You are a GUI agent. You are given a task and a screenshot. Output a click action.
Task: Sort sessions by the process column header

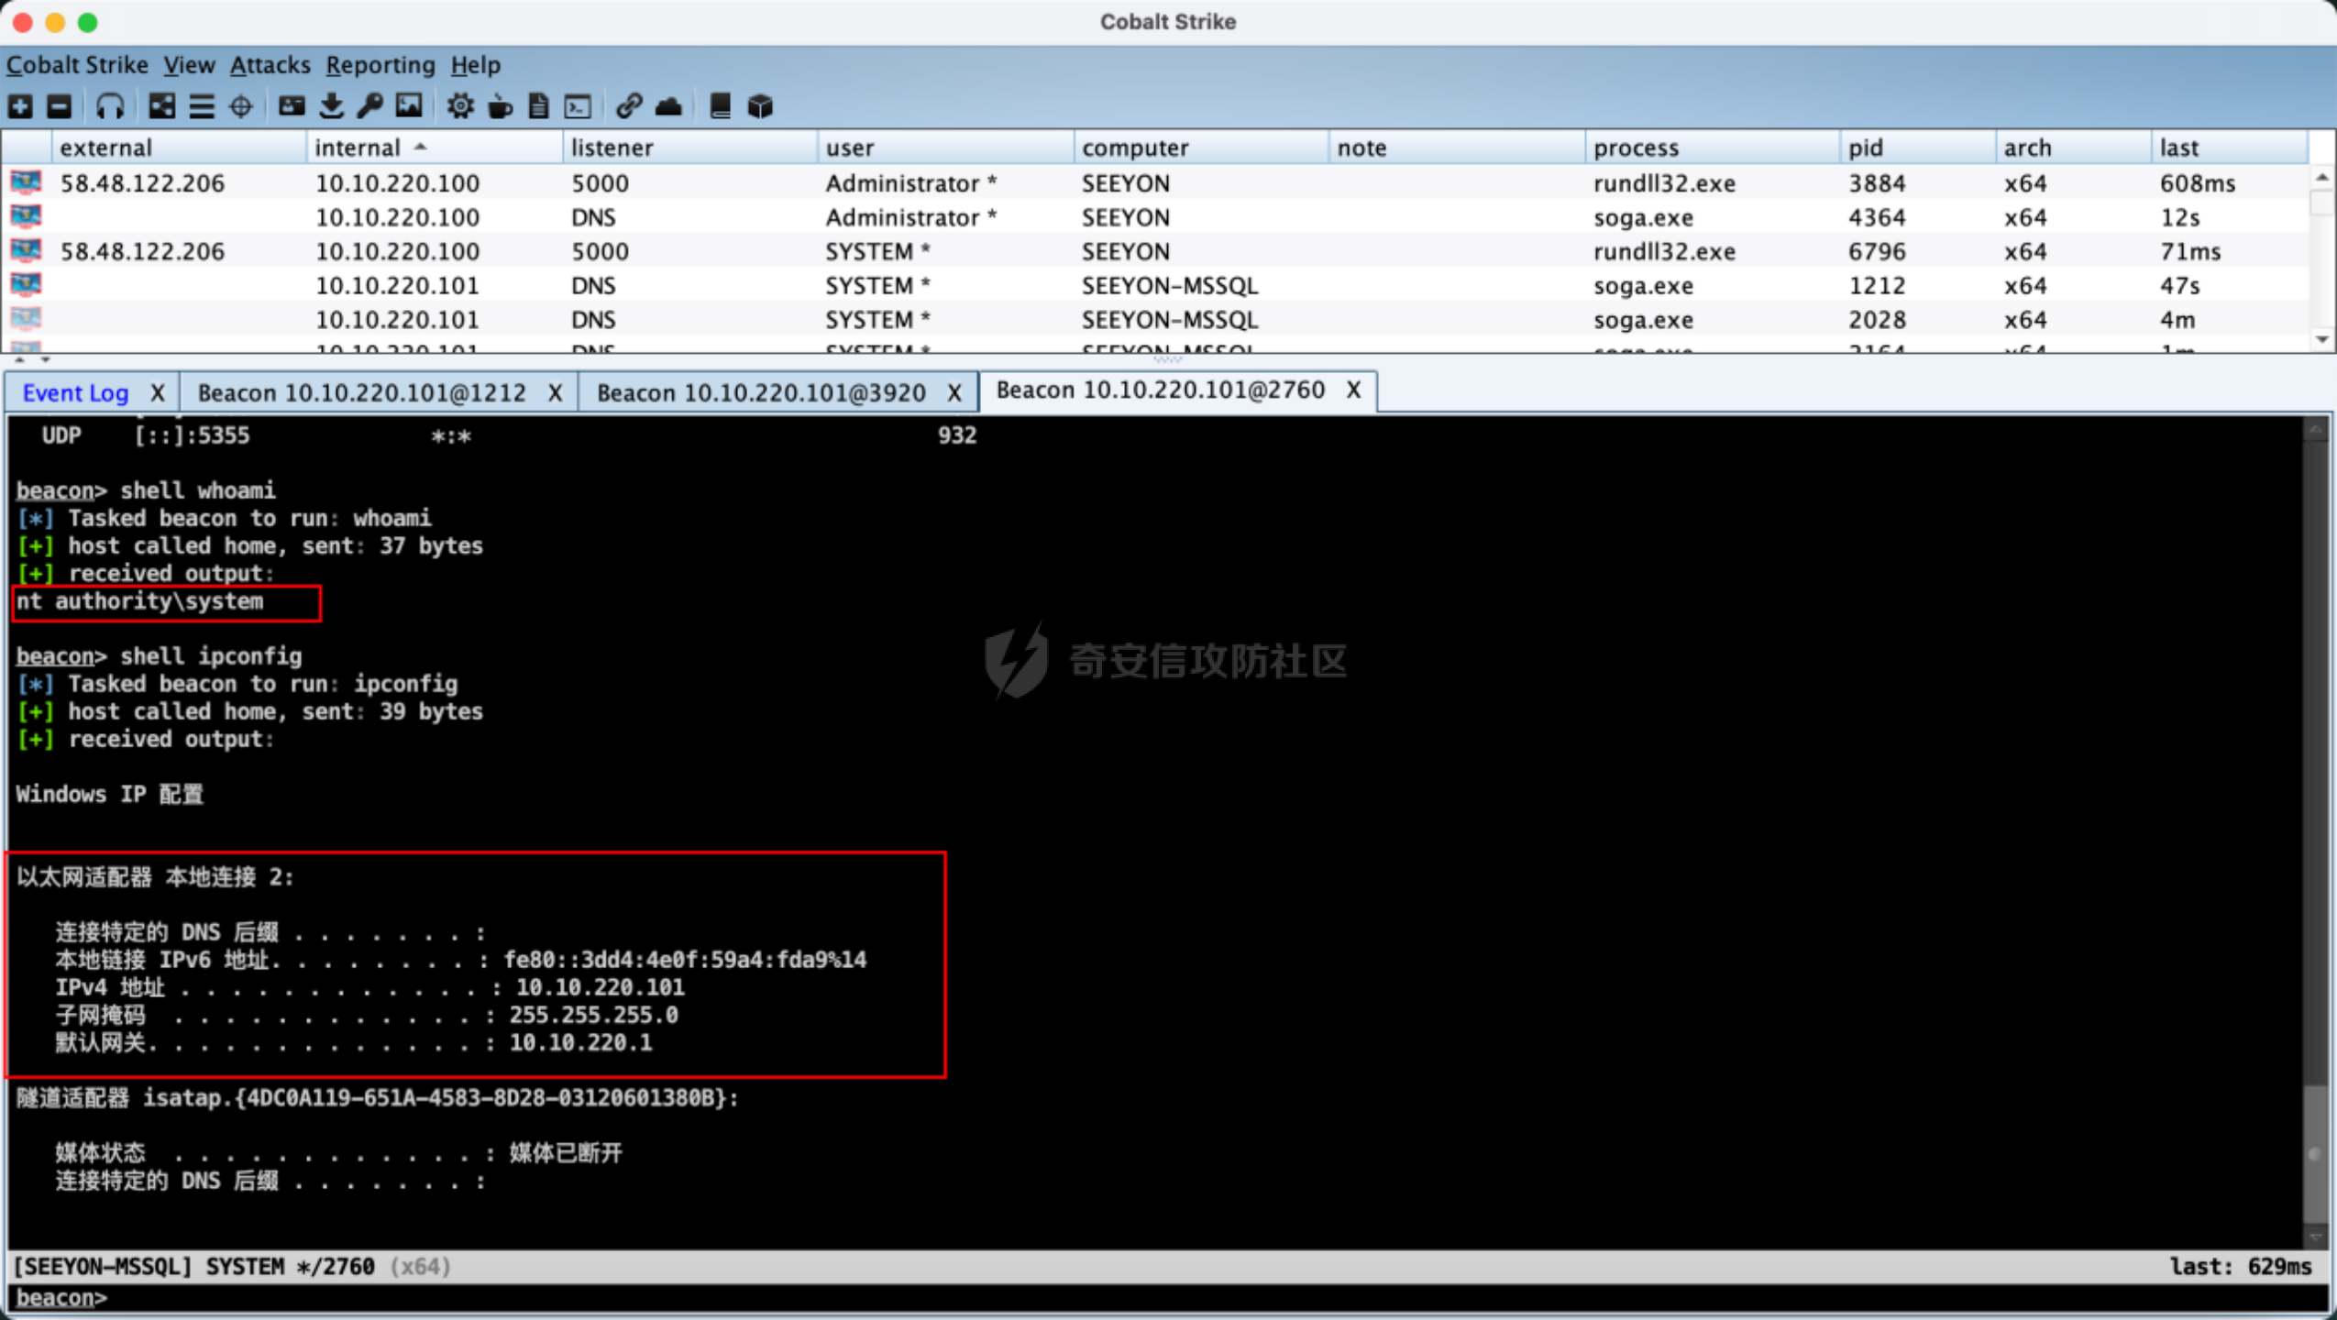click(1713, 148)
